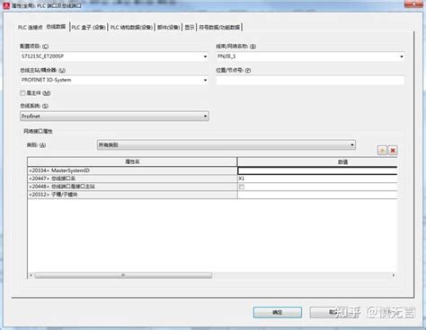Image resolution: width=426 pixels, height=330 pixels.
Task: Select the 总线数据 tab
Action: click(56, 27)
